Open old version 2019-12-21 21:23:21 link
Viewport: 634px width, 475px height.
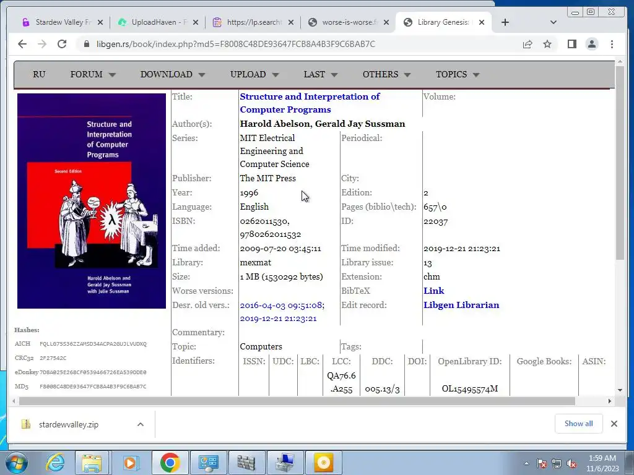click(278, 319)
